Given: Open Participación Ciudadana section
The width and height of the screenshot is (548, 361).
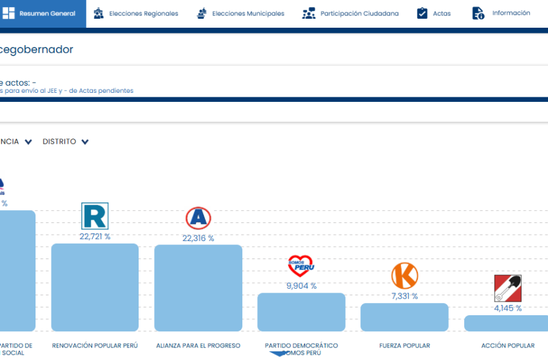Looking at the screenshot, I should coord(351,14).
